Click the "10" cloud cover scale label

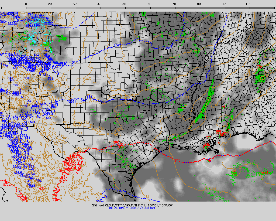pos(25,4)
